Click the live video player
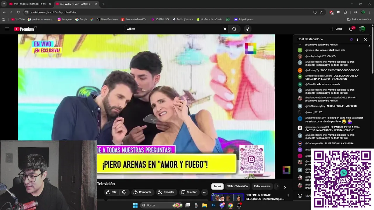The image size is (374, 210). coord(146,106)
